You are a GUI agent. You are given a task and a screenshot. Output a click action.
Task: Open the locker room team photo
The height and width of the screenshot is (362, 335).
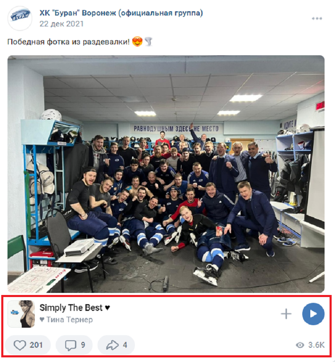[166, 174]
